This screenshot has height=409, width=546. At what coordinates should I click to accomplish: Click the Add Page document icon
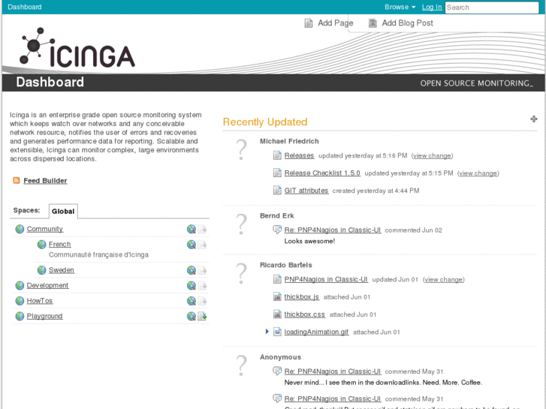click(x=309, y=23)
